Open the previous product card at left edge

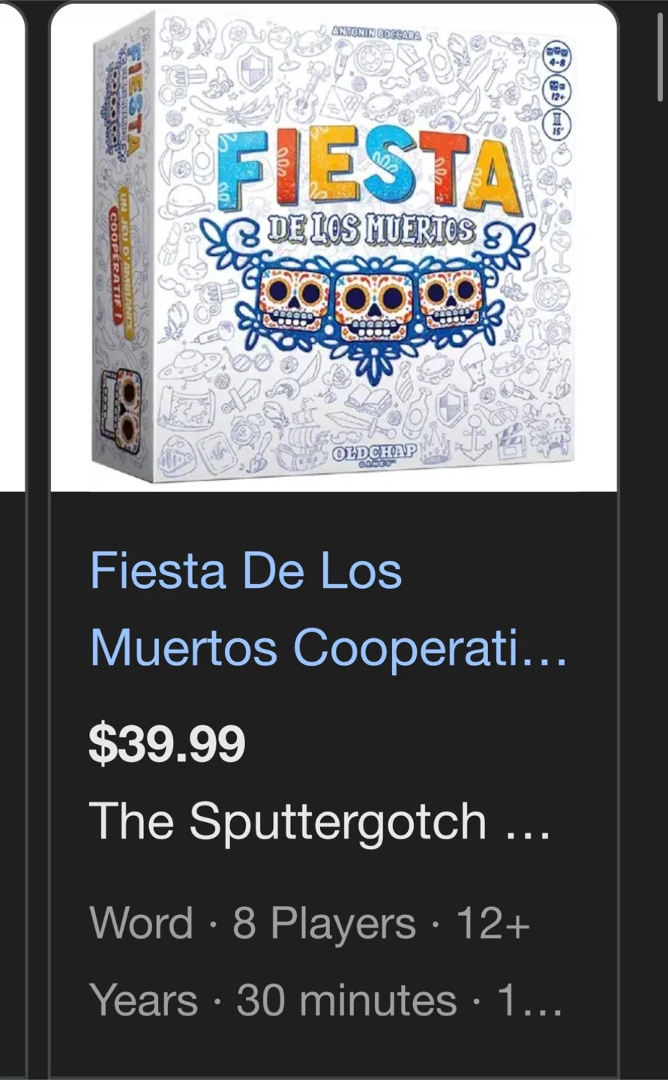(13, 540)
